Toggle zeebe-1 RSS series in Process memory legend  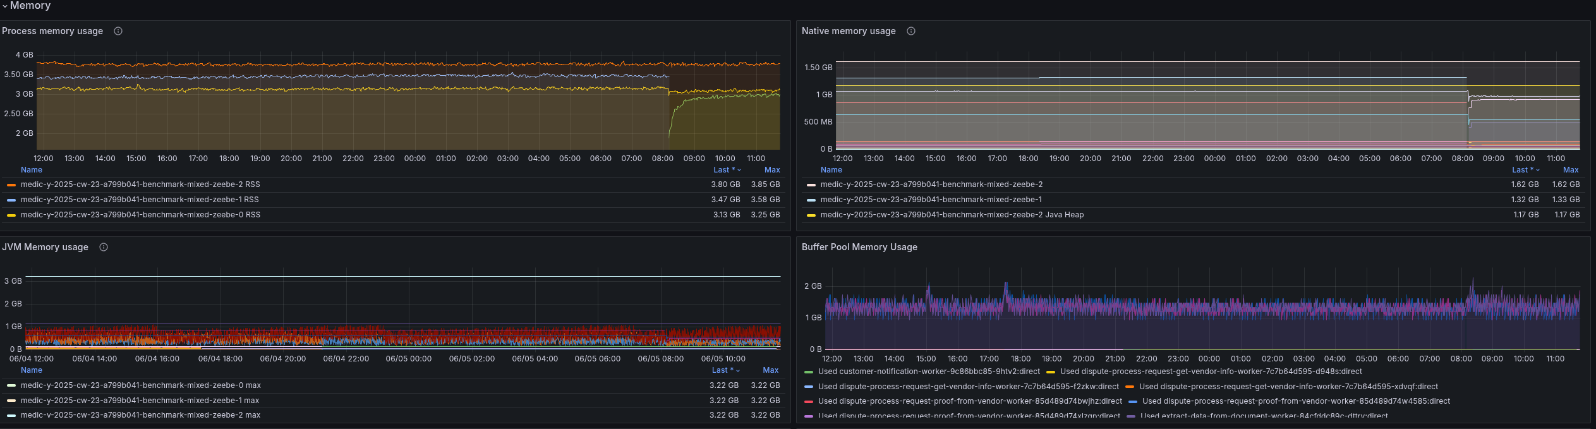click(140, 200)
